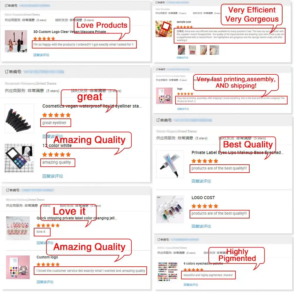
Task: Click reply link under fast printing review
Action: click(x=183, y=109)
